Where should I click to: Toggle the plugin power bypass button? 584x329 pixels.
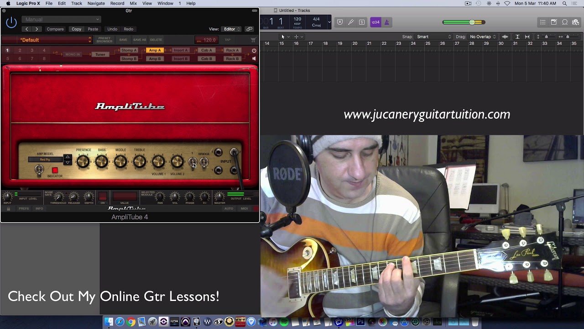point(11,22)
